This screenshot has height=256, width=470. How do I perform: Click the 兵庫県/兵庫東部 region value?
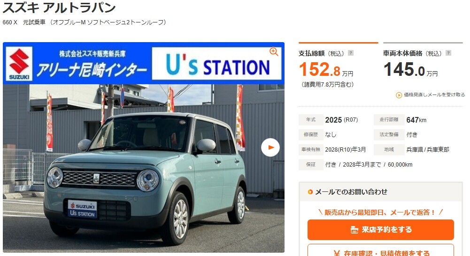pyautogui.click(x=428, y=149)
